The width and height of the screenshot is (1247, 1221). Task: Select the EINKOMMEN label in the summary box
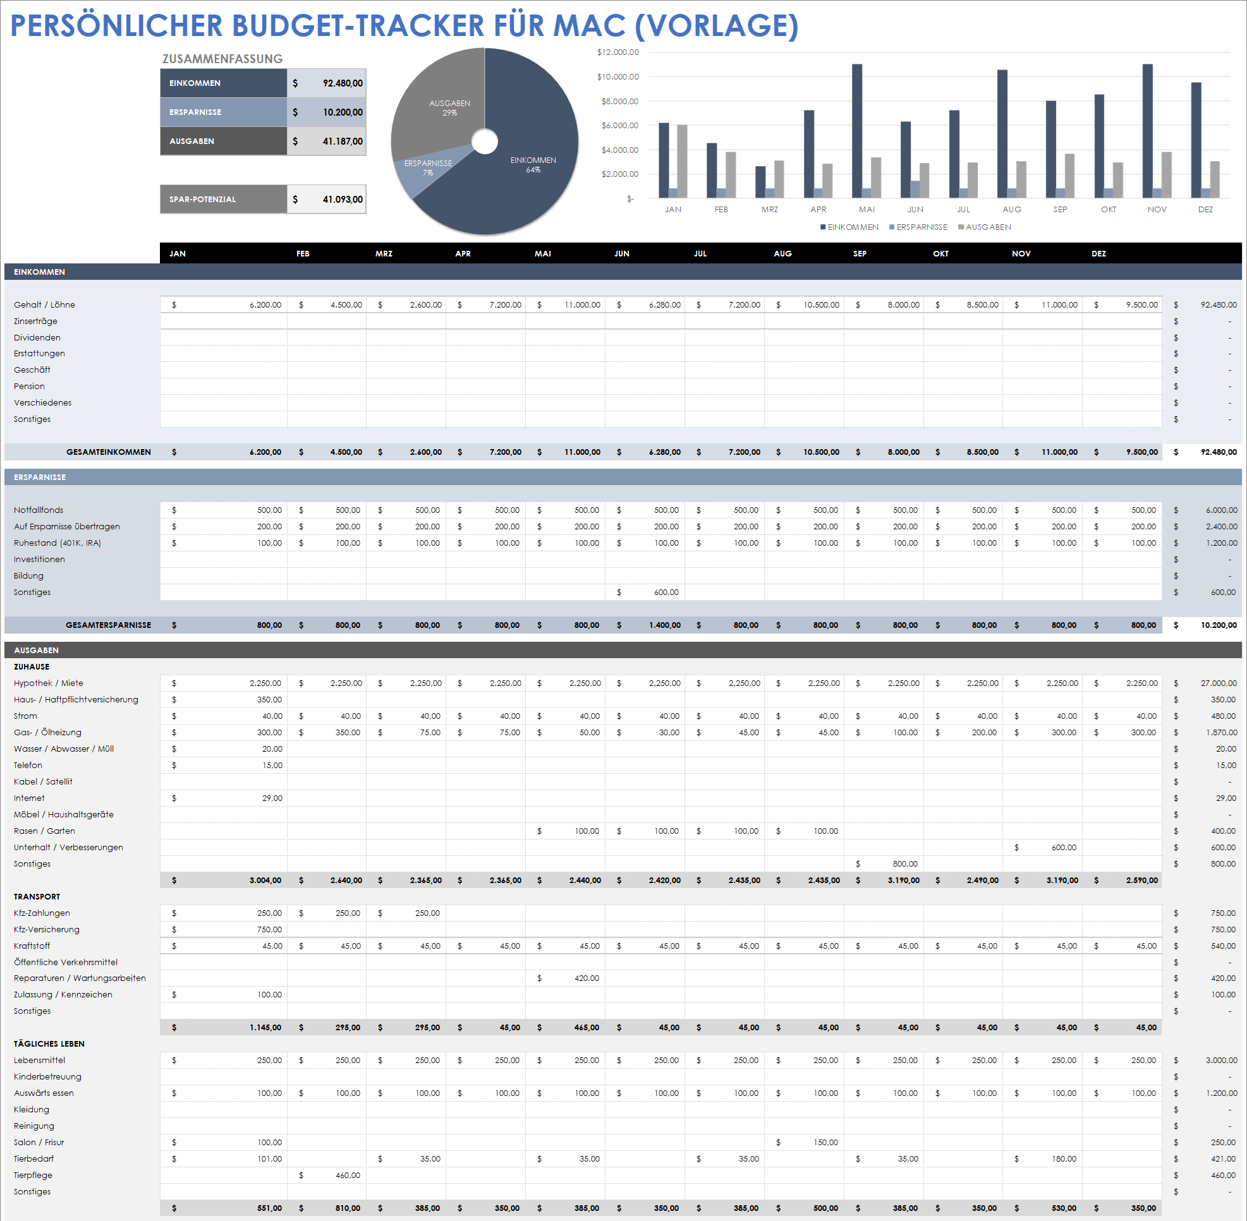[222, 83]
